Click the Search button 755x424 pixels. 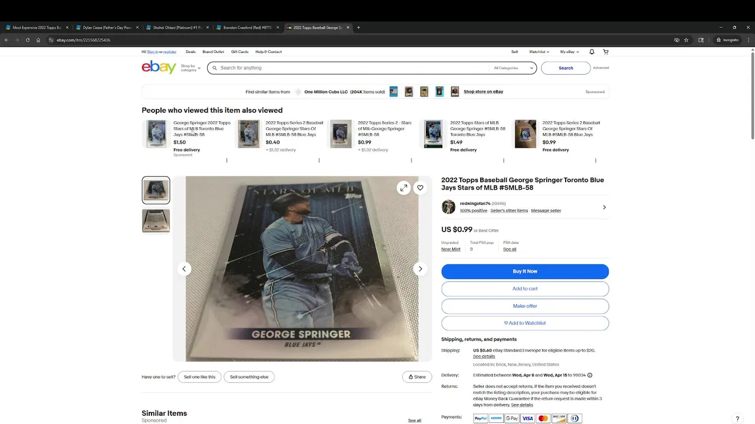pyautogui.click(x=566, y=68)
